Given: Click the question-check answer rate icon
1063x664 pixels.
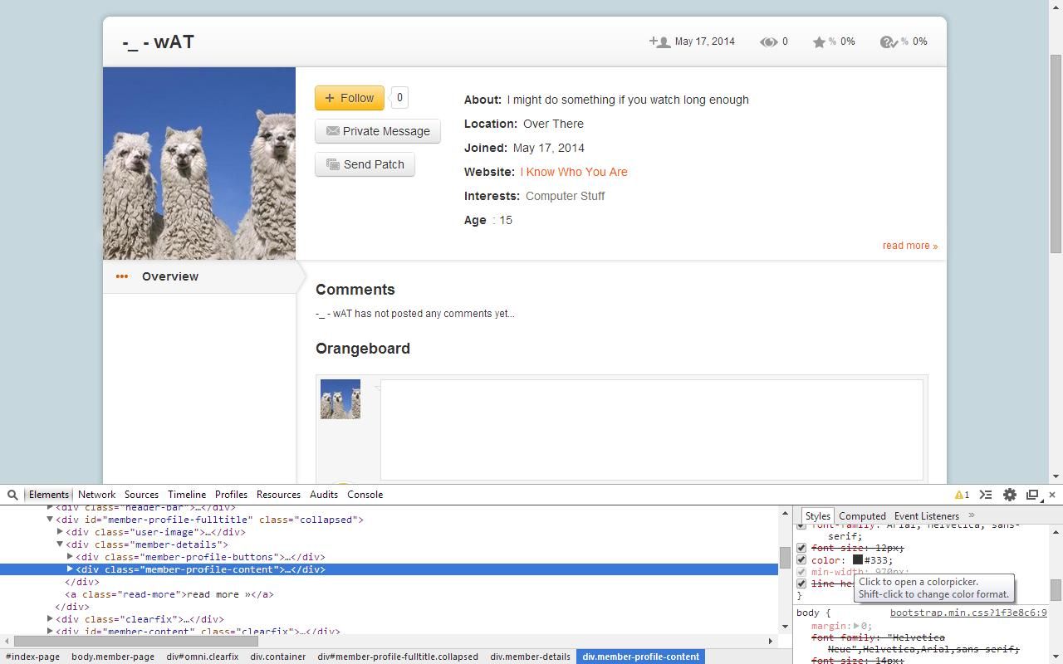Looking at the screenshot, I should pyautogui.click(x=889, y=41).
